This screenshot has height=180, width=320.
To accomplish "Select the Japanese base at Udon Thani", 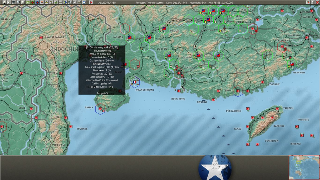I will click(21, 73).
